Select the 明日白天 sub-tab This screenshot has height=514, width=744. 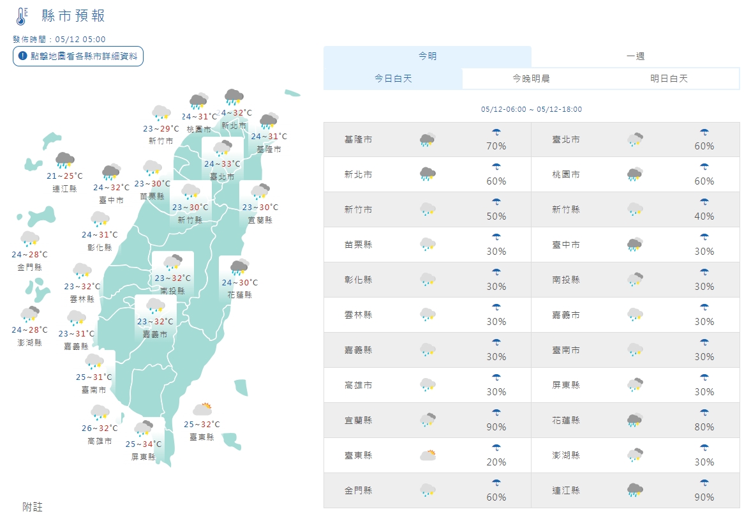point(669,79)
